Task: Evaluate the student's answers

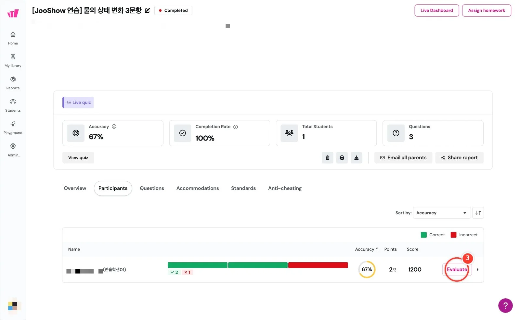Action: [x=457, y=269]
